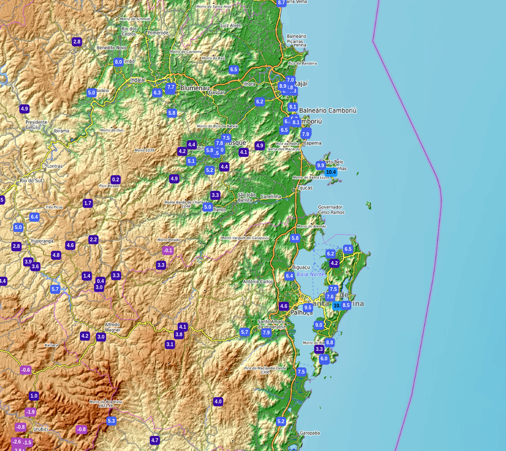Open the 9.5 marker near Palhoça
The height and width of the screenshot is (451, 506).
[308, 308]
